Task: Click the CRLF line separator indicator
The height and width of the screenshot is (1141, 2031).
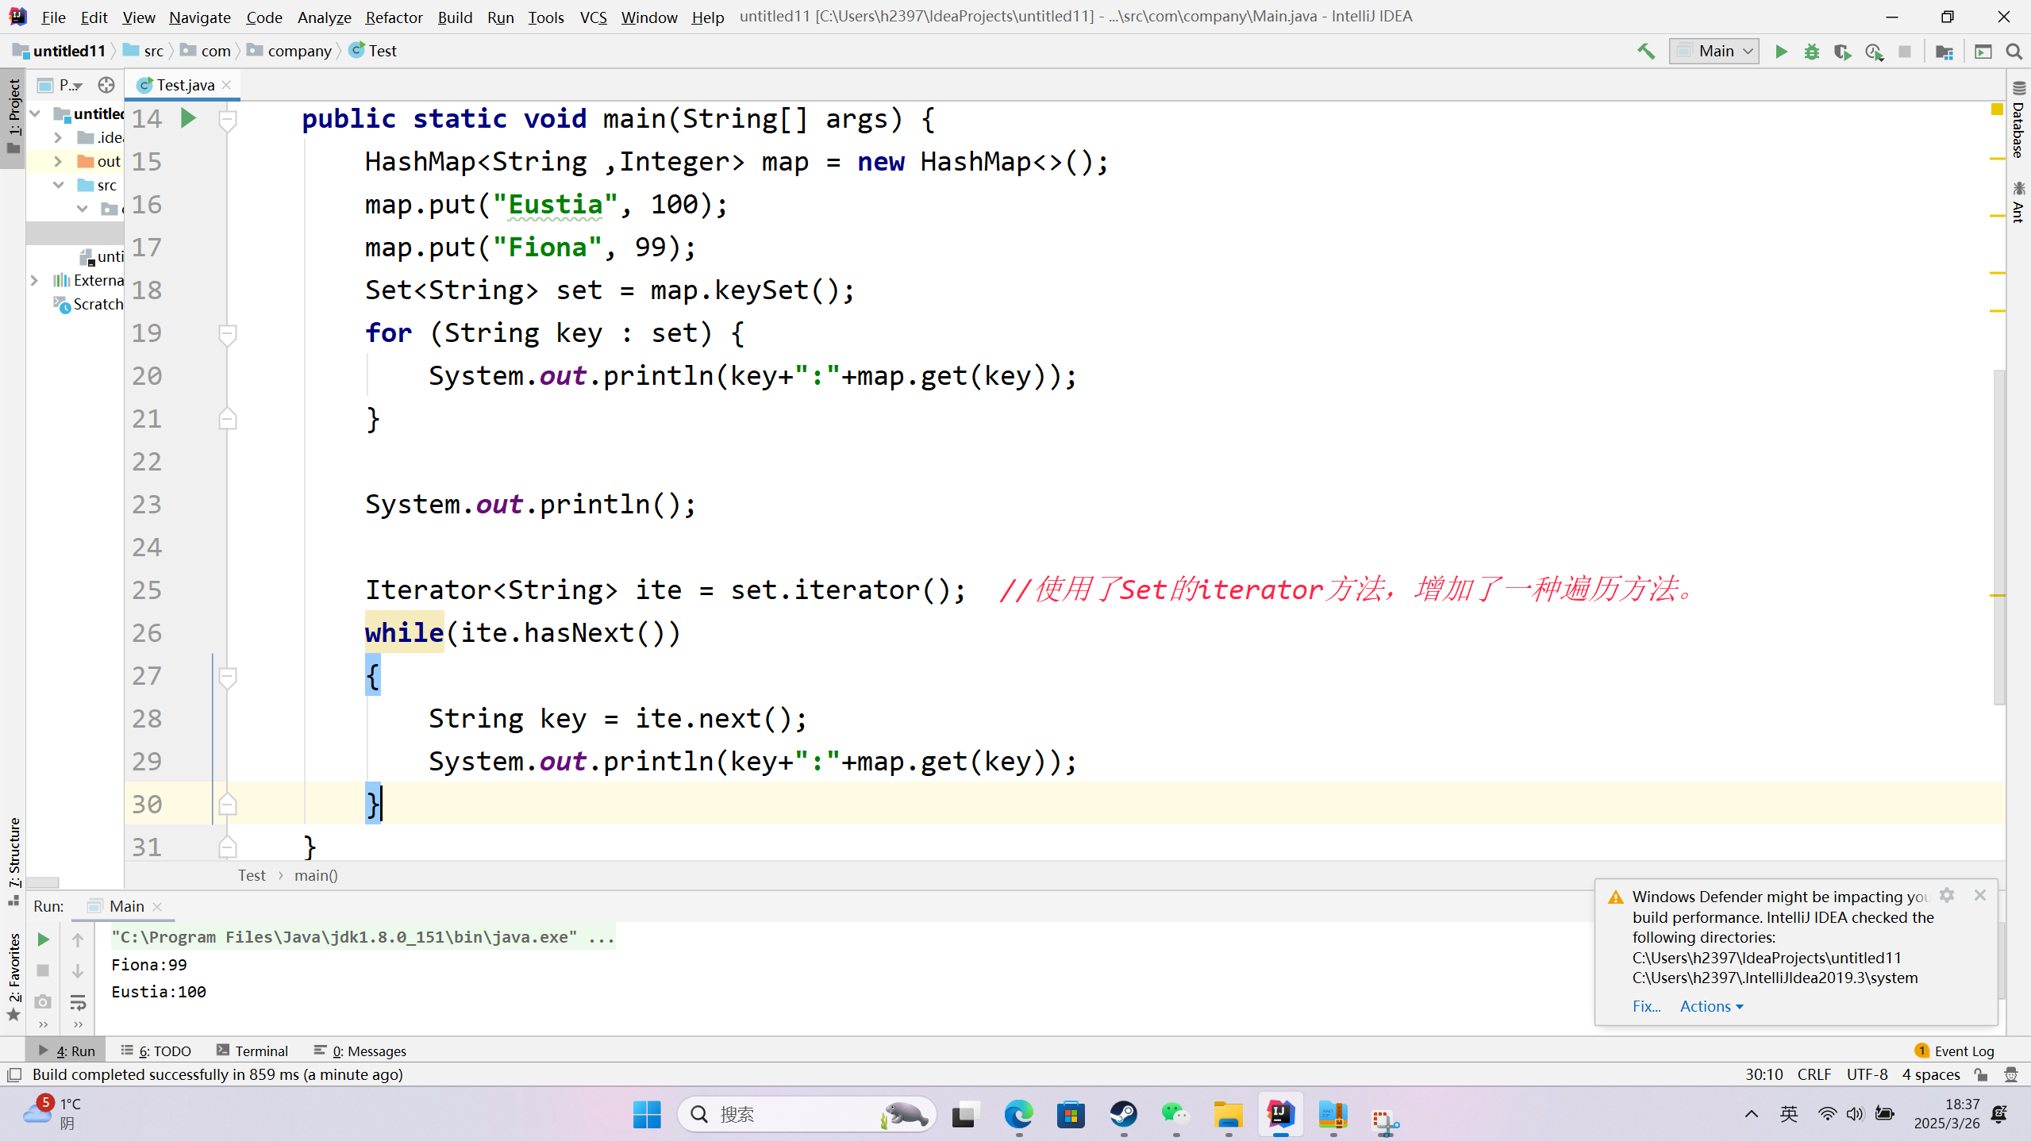Action: (1814, 1074)
